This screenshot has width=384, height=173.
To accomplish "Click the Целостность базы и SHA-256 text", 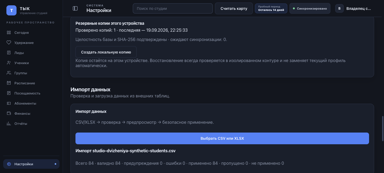I will [x=151, y=39].
